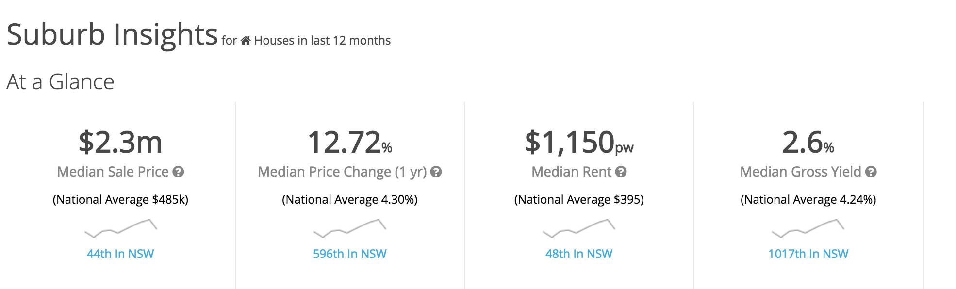956x289 pixels.
Task: Click the 'Houses in last 12 months' text
Action: [322, 41]
